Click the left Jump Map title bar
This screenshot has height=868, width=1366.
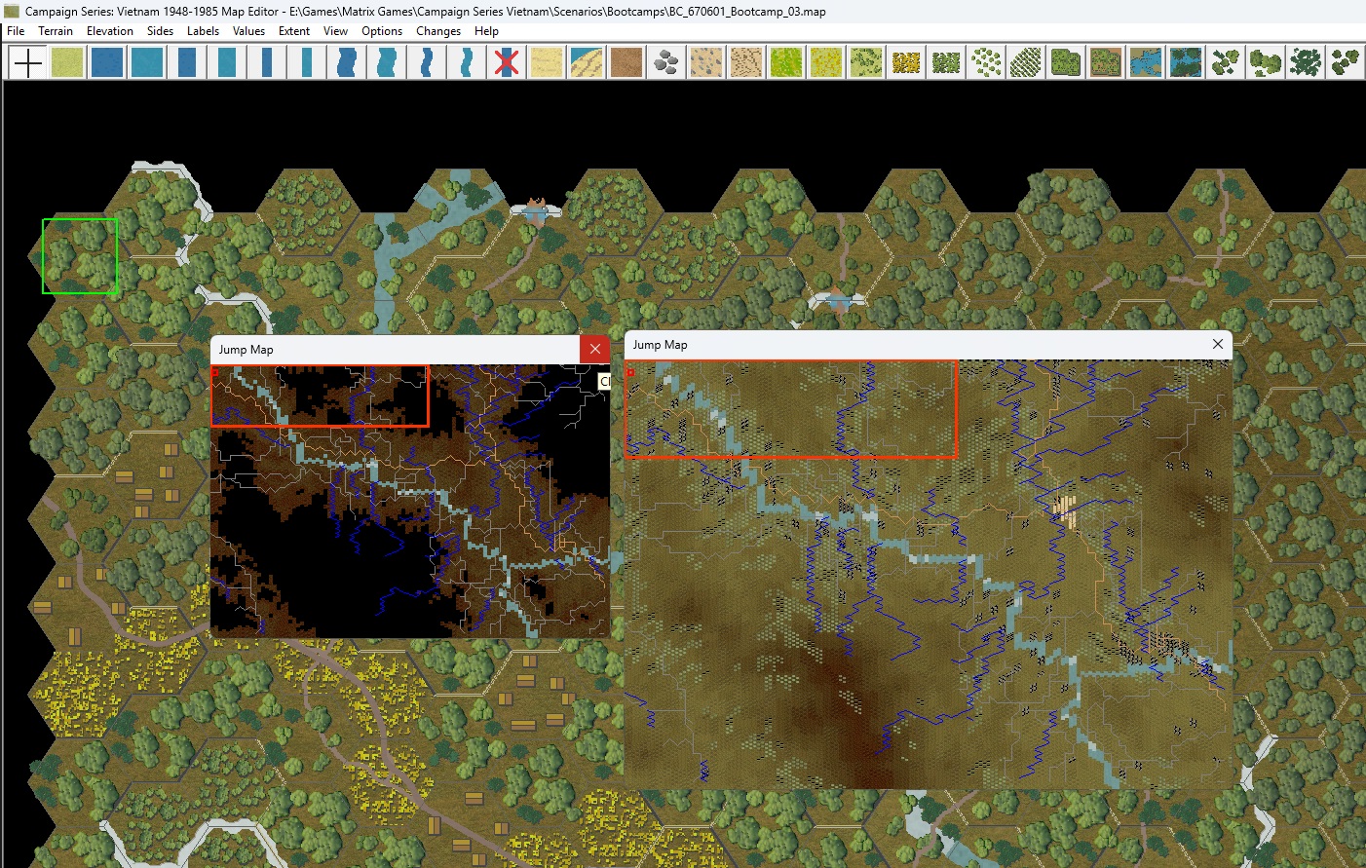(396, 349)
